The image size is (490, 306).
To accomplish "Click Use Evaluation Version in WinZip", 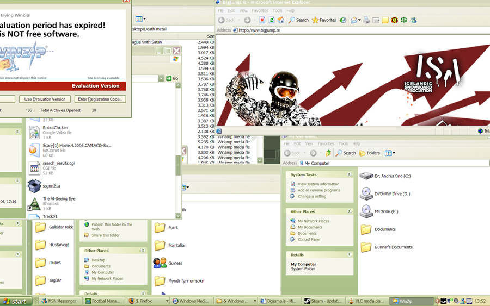I will tap(45, 99).
